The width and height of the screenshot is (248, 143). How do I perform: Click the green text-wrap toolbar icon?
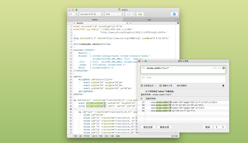coord(140,14)
